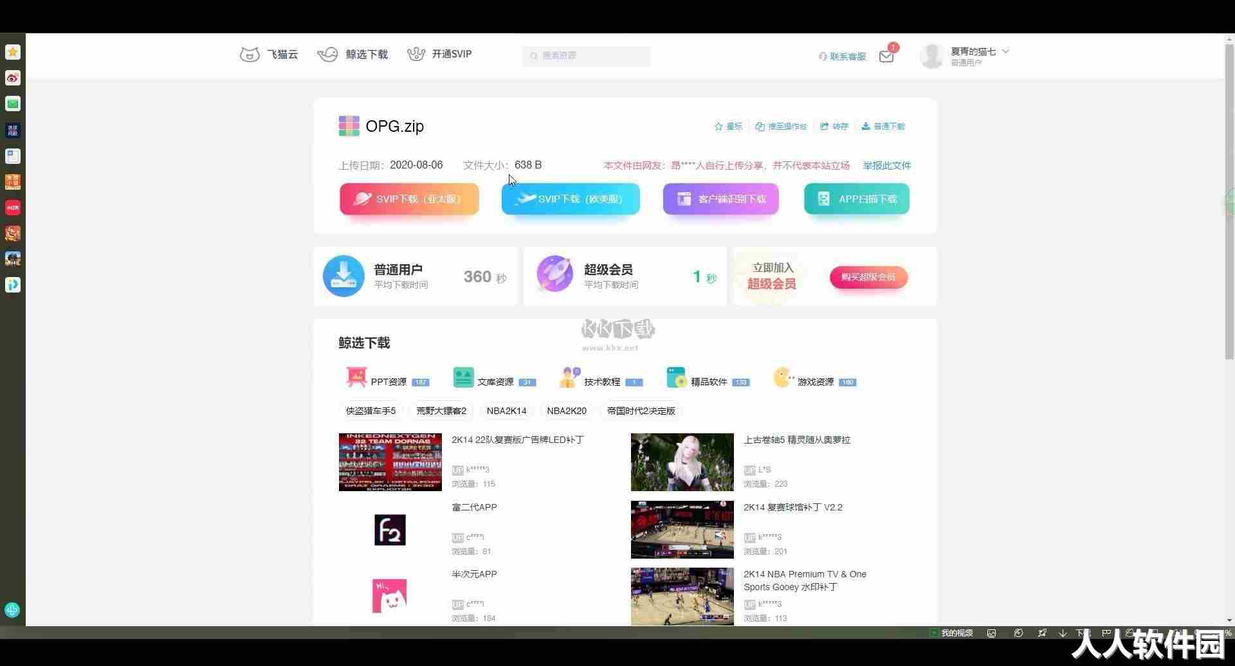Open the 精品软件 category
The image size is (1235, 666).
pos(708,378)
